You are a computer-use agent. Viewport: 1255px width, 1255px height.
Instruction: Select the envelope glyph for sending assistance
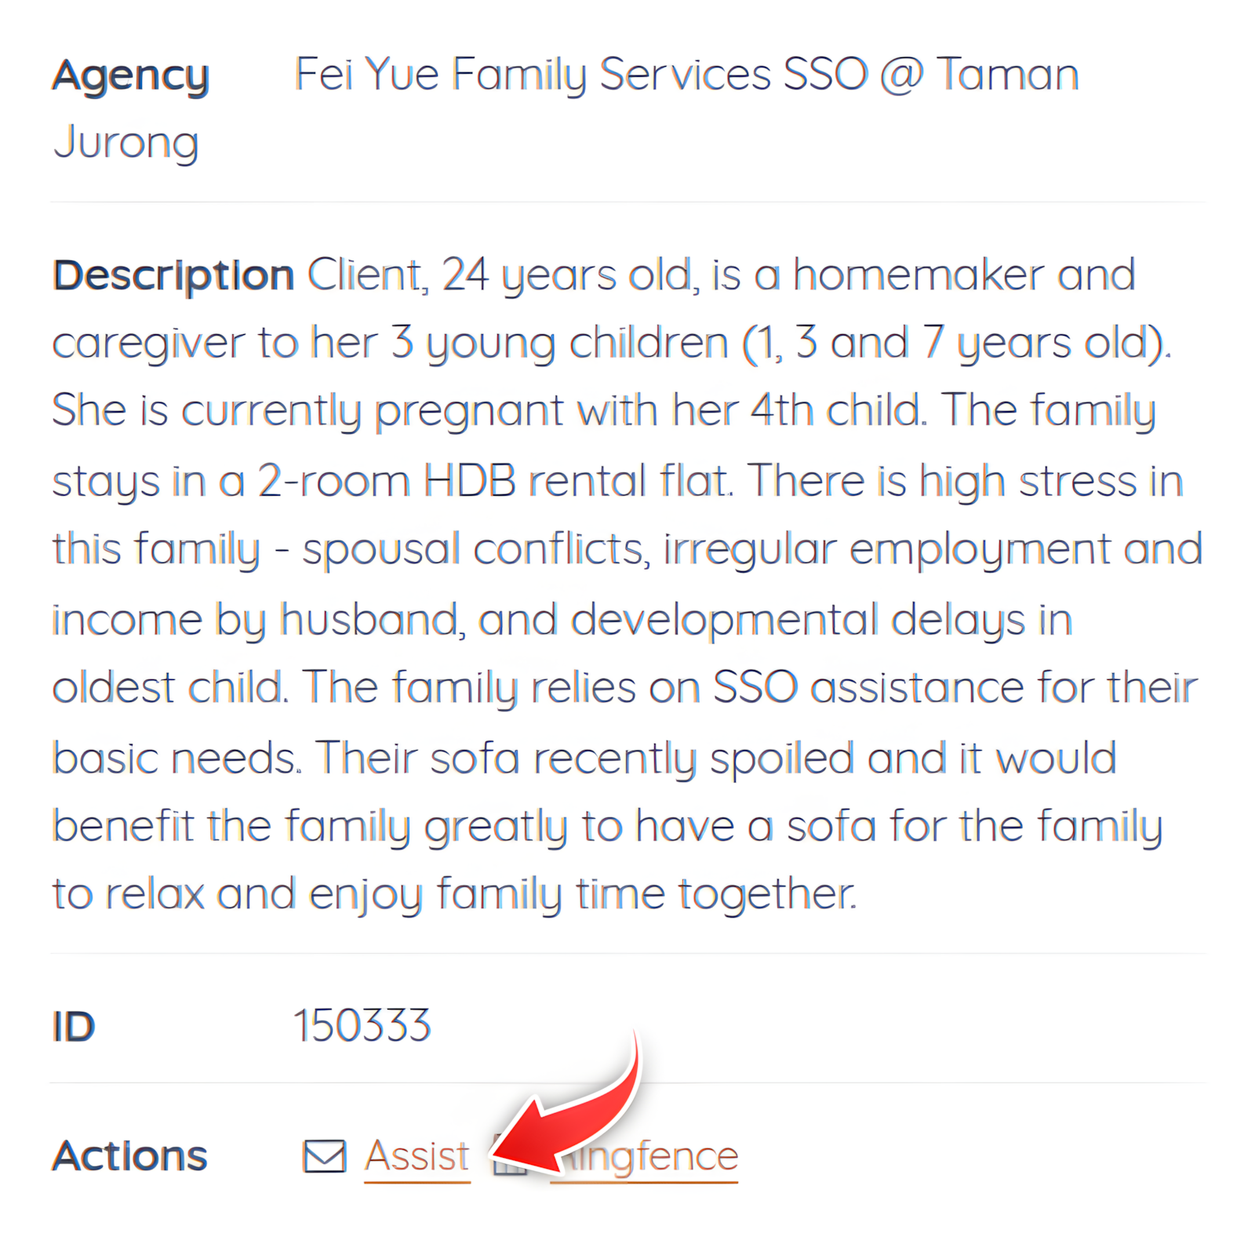tap(324, 1155)
